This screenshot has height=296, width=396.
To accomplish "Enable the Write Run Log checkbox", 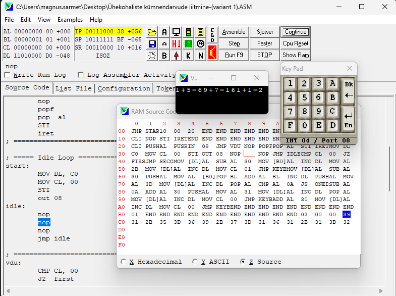I will pyautogui.click(x=8, y=75).
